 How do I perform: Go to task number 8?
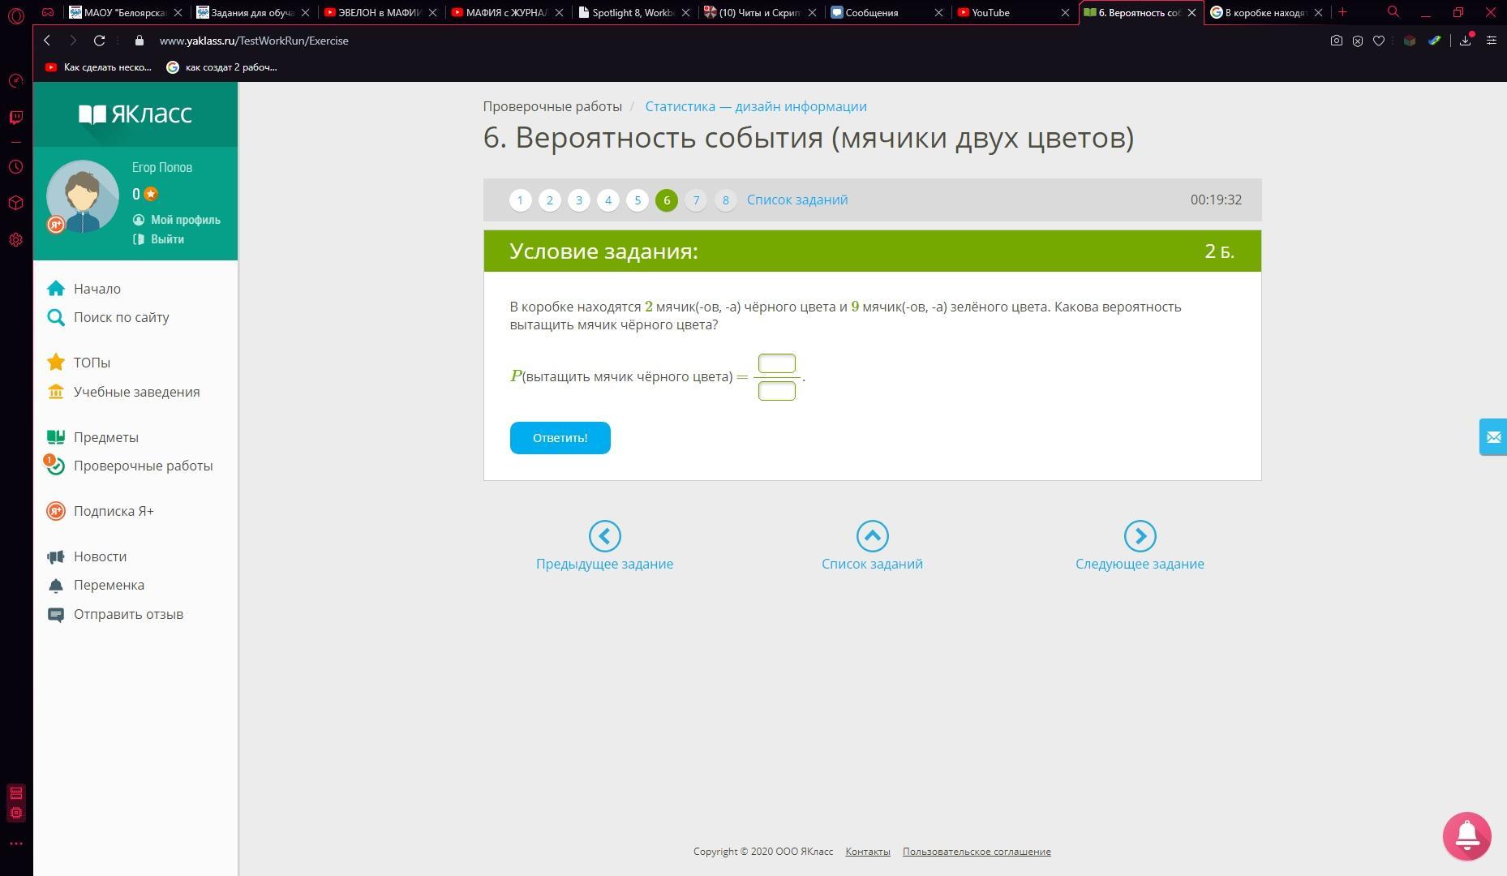725,200
